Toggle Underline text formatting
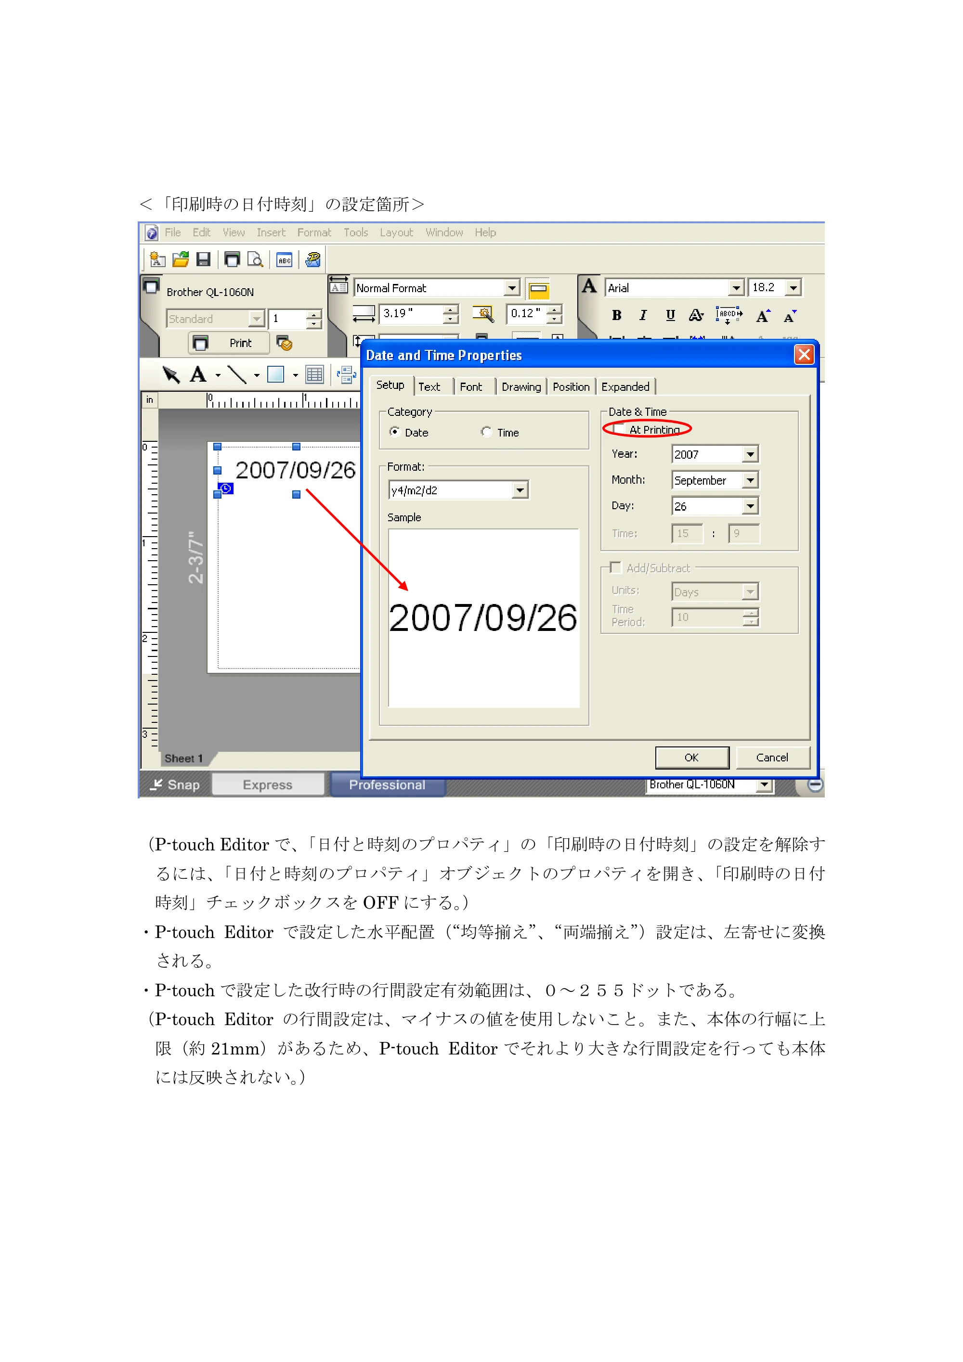The height and width of the screenshot is (1362, 963). (x=670, y=316)
